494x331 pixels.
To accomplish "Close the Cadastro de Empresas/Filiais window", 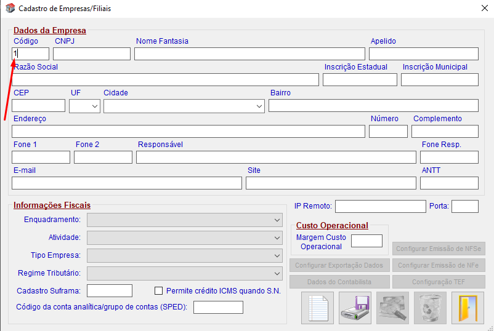I will pos(485,8).
